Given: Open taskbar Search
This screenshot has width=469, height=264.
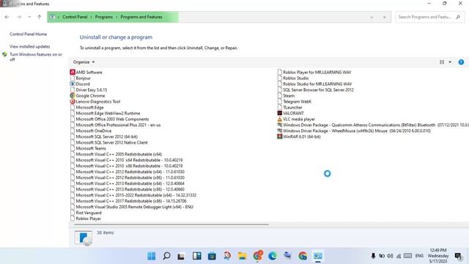Looking at the screenshot, I should click(x=166, y=256).
